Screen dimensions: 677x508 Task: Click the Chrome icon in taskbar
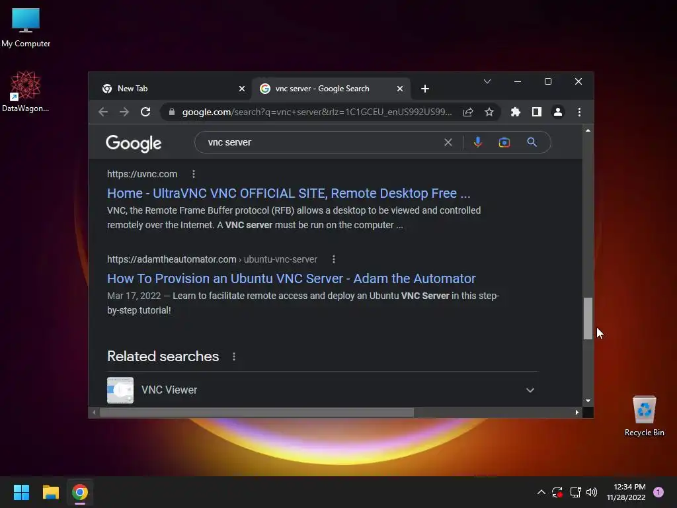pyautogui.click(x=80, y=492)
